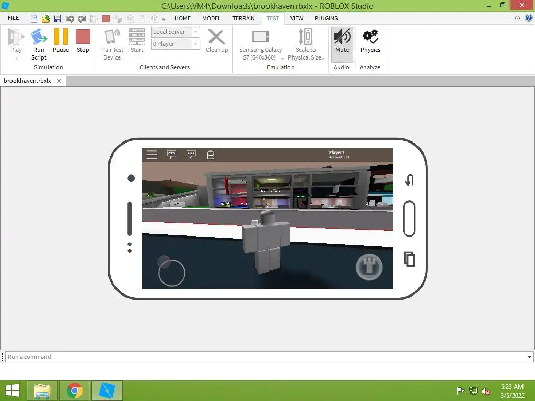Click the Start server button
Image resolution: width=535 pixels, height=401 pixels.
(x=137, y=40)
